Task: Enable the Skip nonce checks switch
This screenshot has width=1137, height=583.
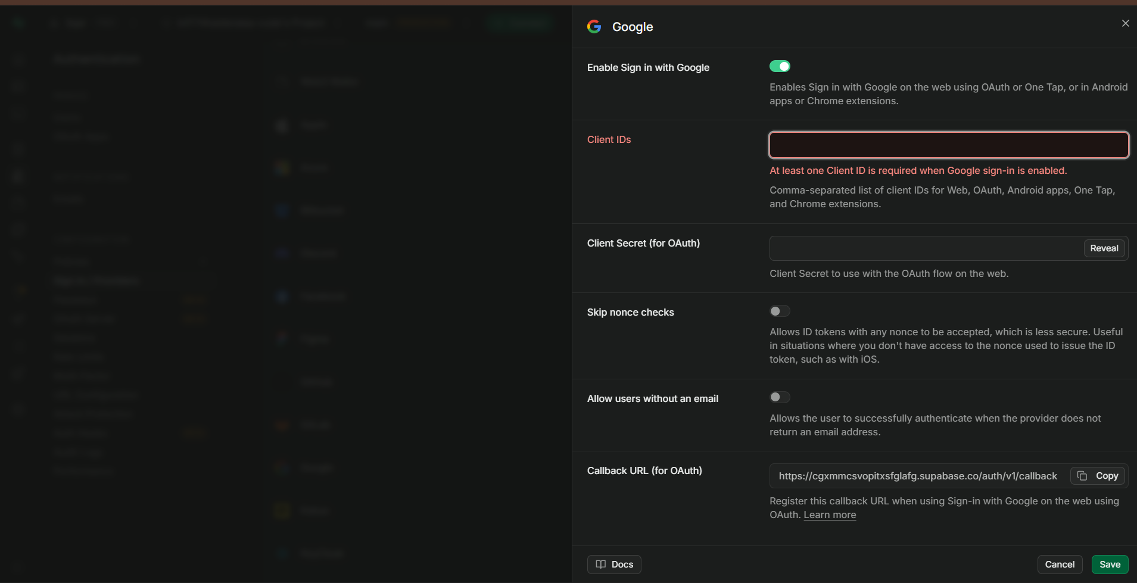Action: [x=780, y=311]
